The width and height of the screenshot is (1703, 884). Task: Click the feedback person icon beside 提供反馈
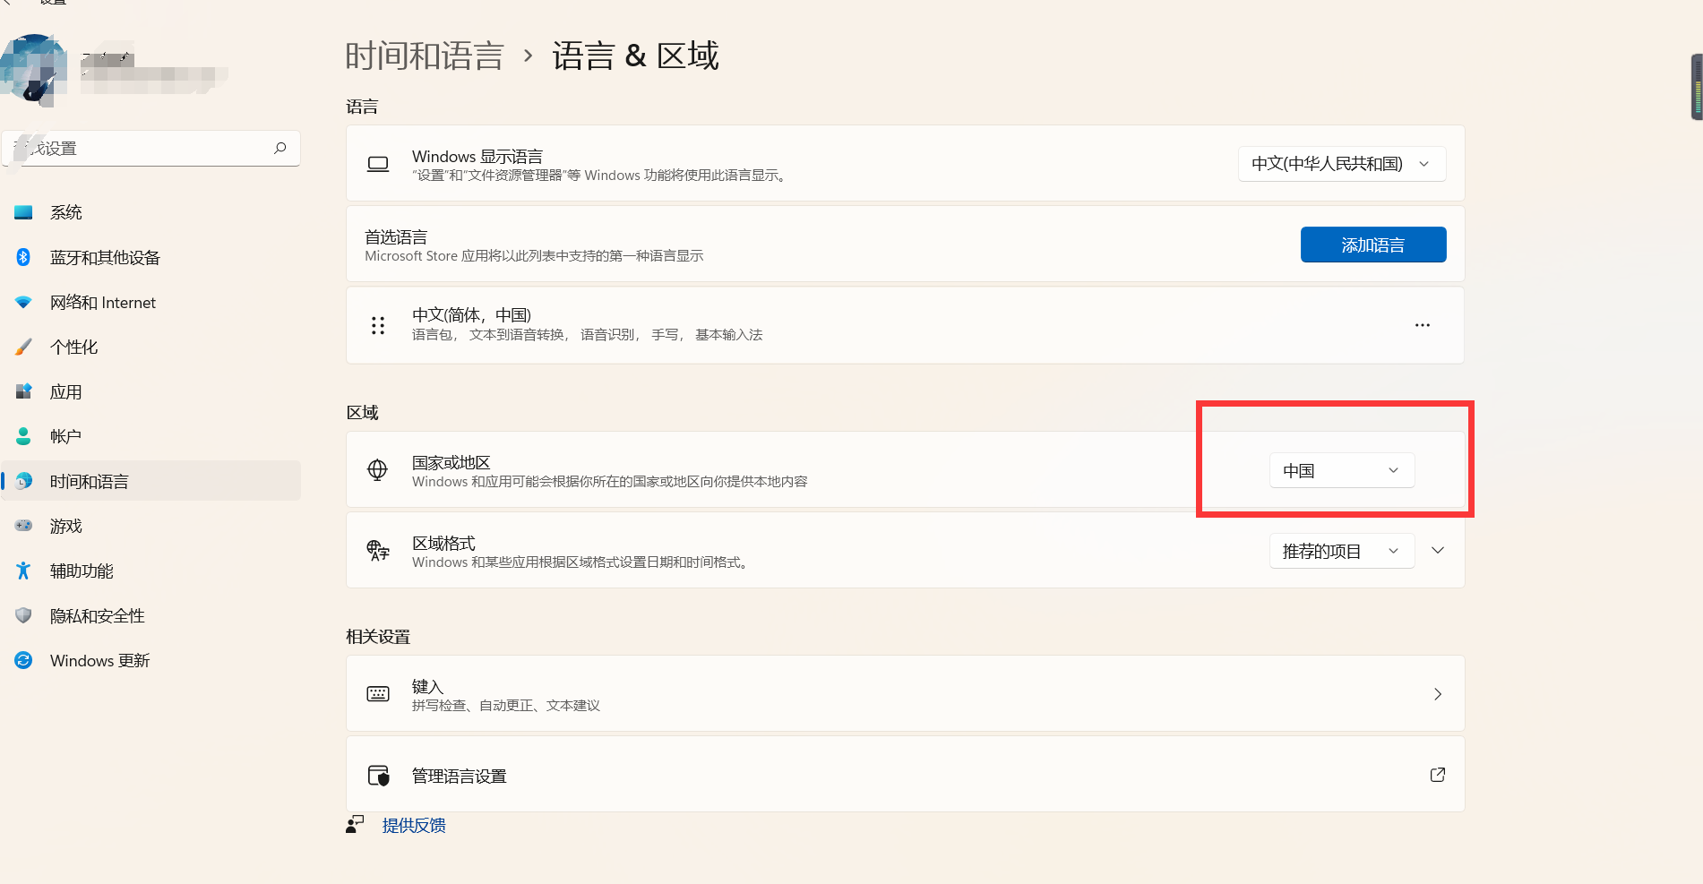(x=356, y=825)
